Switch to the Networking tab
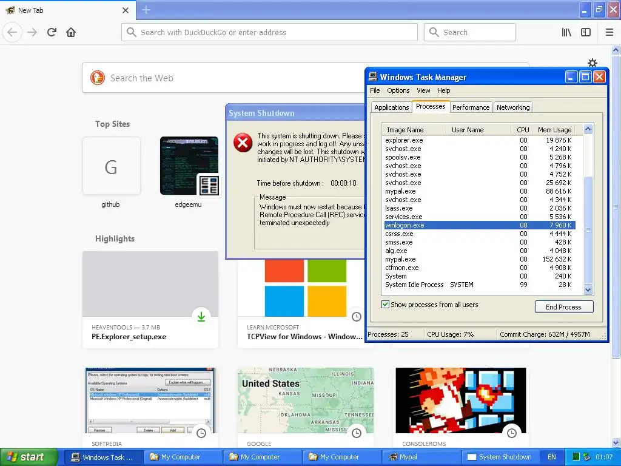The image size is (621, 466). pos(513,107)
